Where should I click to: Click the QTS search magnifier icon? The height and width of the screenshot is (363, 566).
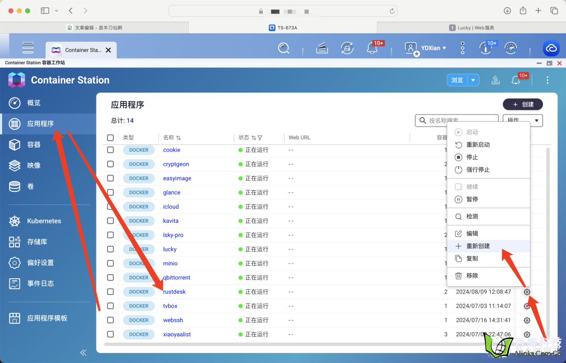284,48
